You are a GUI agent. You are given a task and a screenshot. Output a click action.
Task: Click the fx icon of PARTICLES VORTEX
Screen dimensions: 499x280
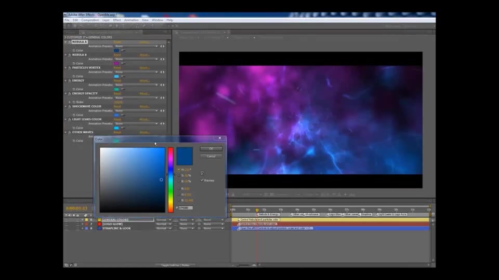(x=69, y=67)
